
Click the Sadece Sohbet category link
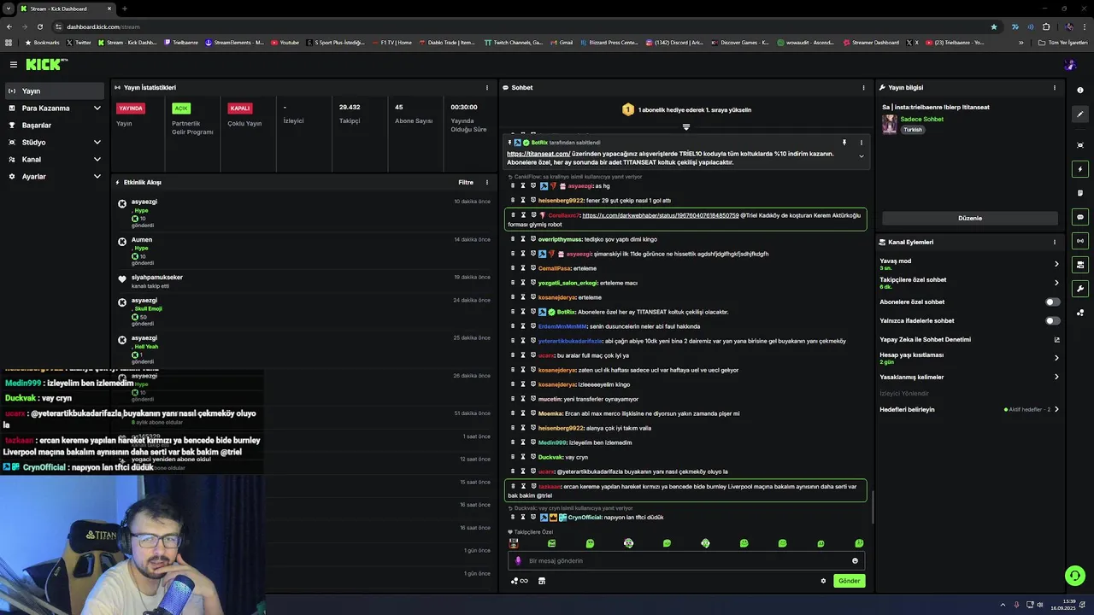point(922,120)
